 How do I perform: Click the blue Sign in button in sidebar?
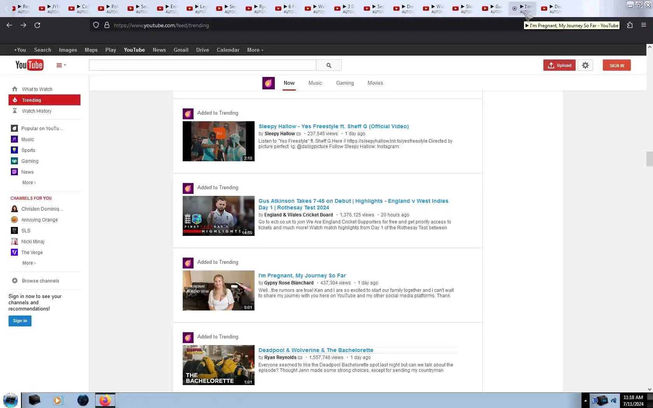(x=20, y=321)
